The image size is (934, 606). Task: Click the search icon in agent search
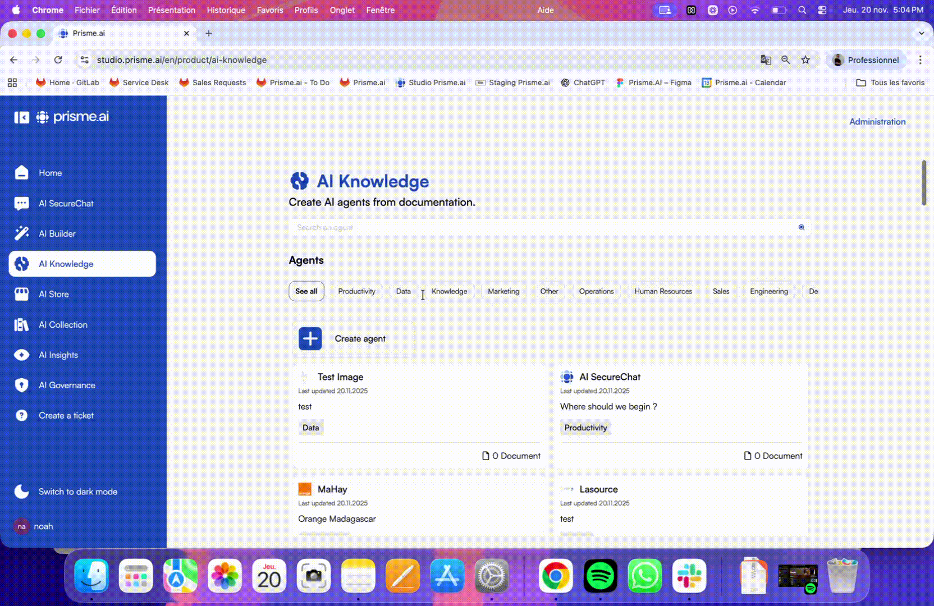(x=802, y=227)
